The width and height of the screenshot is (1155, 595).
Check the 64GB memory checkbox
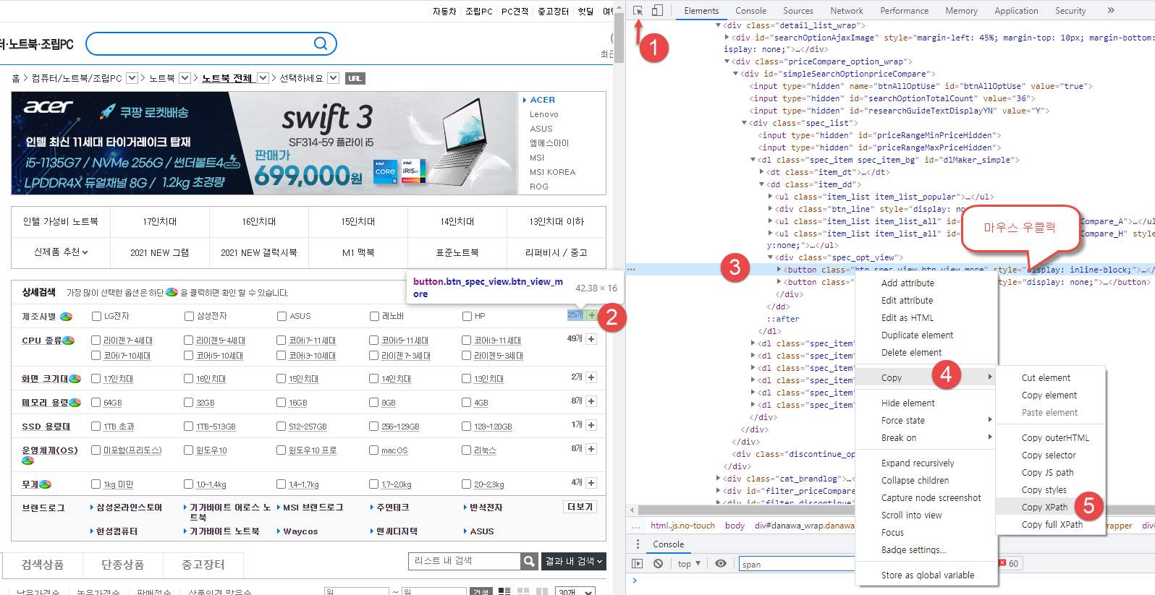click(96, 402)
